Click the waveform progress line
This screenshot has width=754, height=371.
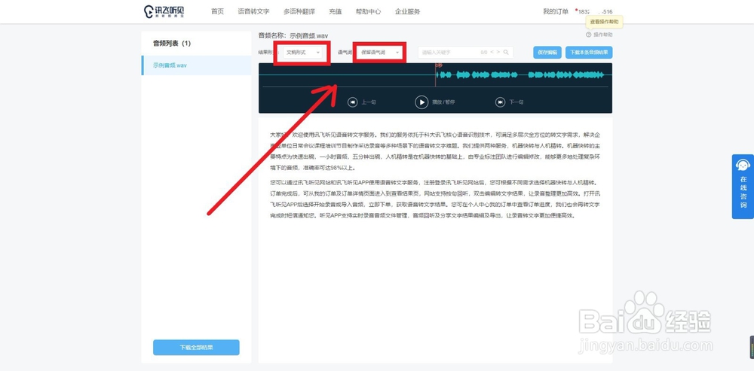coord(435,87)
